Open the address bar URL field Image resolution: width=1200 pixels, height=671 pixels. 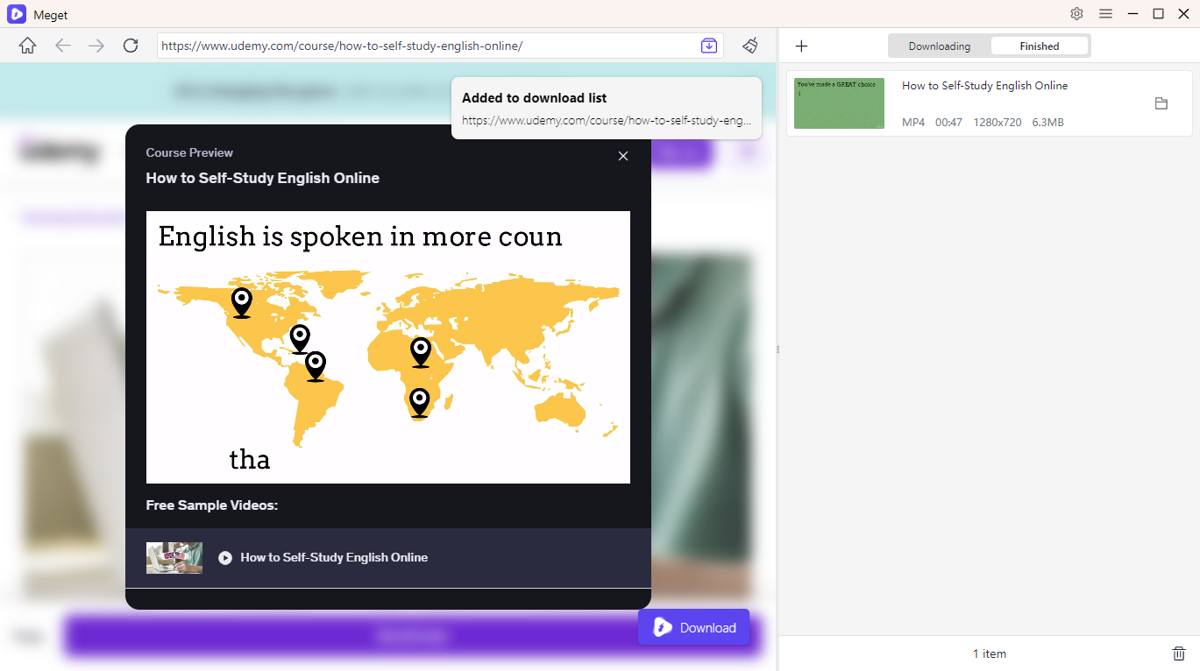click(421, 46)
